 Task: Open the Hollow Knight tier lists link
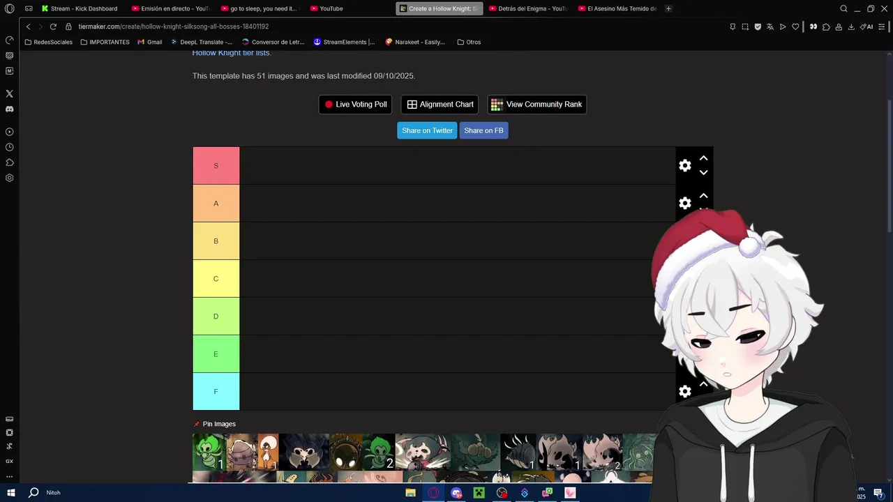point(231,53)
